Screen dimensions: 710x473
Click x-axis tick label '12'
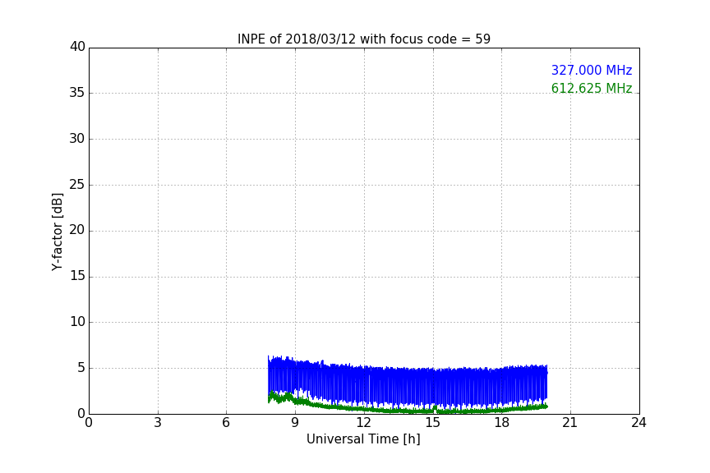click(x=363, y=423)
